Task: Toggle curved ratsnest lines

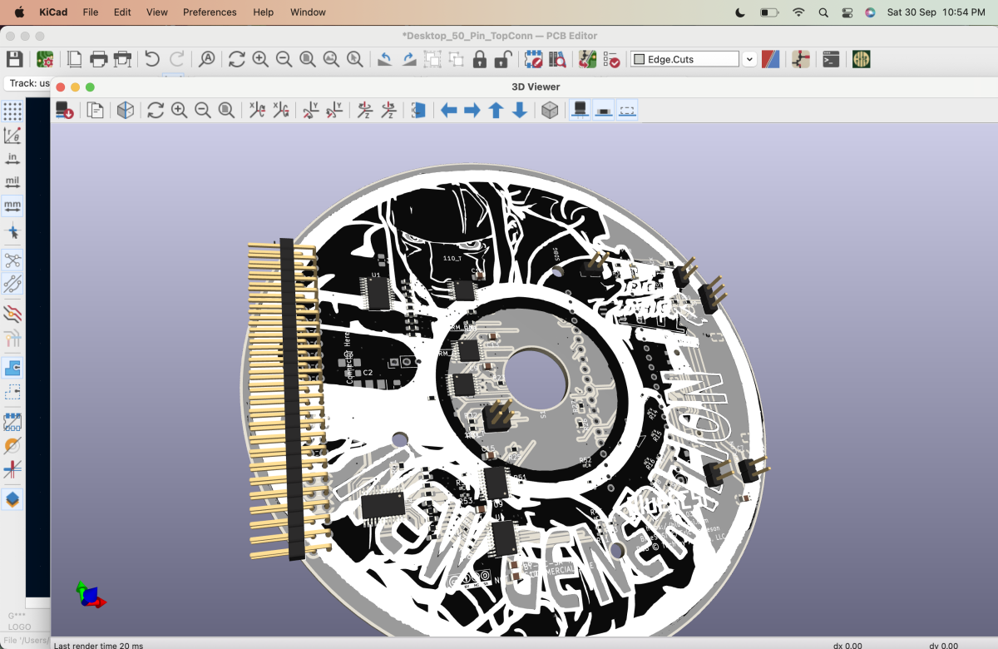Action: pos(12,285)
